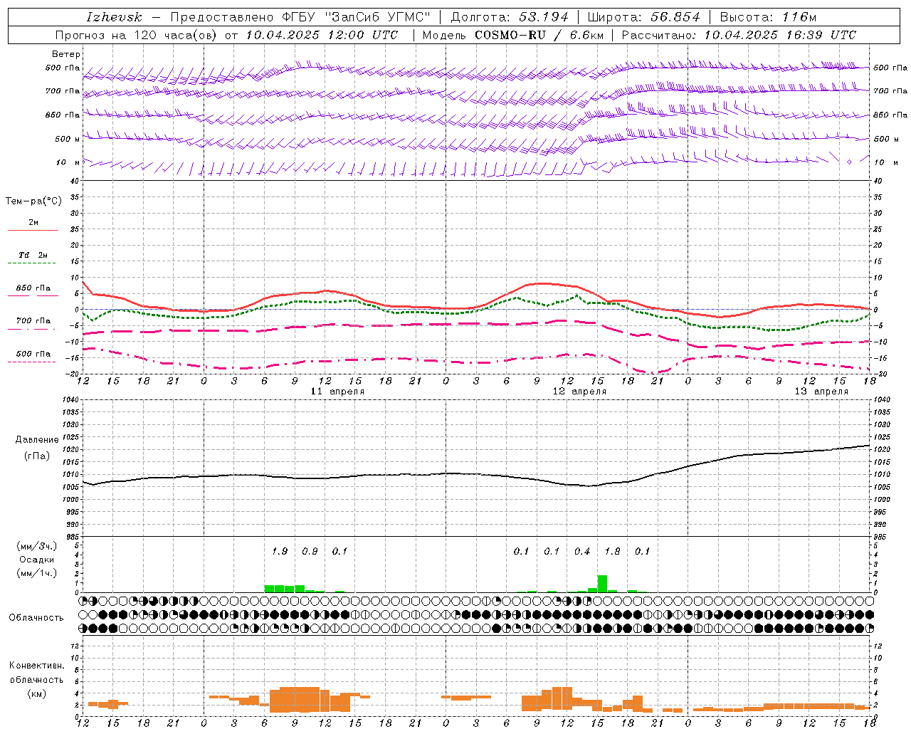Screen dimensions: 911x729
Task: Click the Ветер panel label
Action: tap(65, 54)
